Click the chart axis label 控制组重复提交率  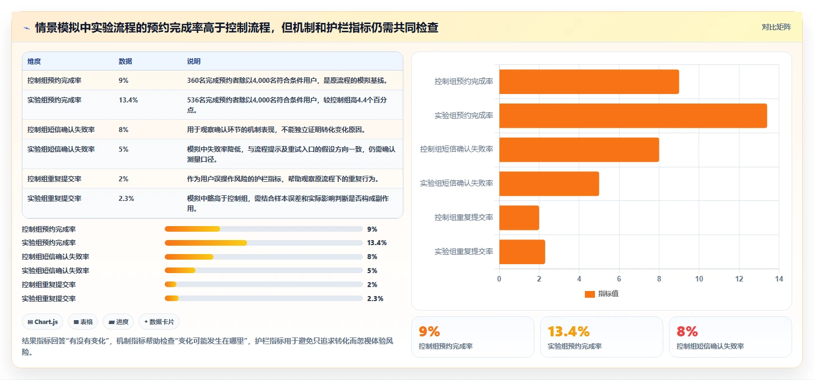[464, 218]
